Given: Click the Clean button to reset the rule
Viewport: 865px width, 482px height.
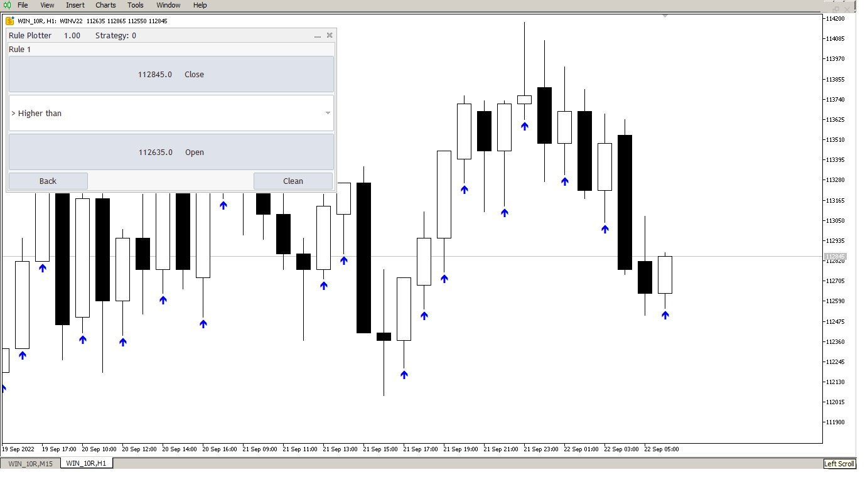Looking at the screenshot, I should coord(293,181).
